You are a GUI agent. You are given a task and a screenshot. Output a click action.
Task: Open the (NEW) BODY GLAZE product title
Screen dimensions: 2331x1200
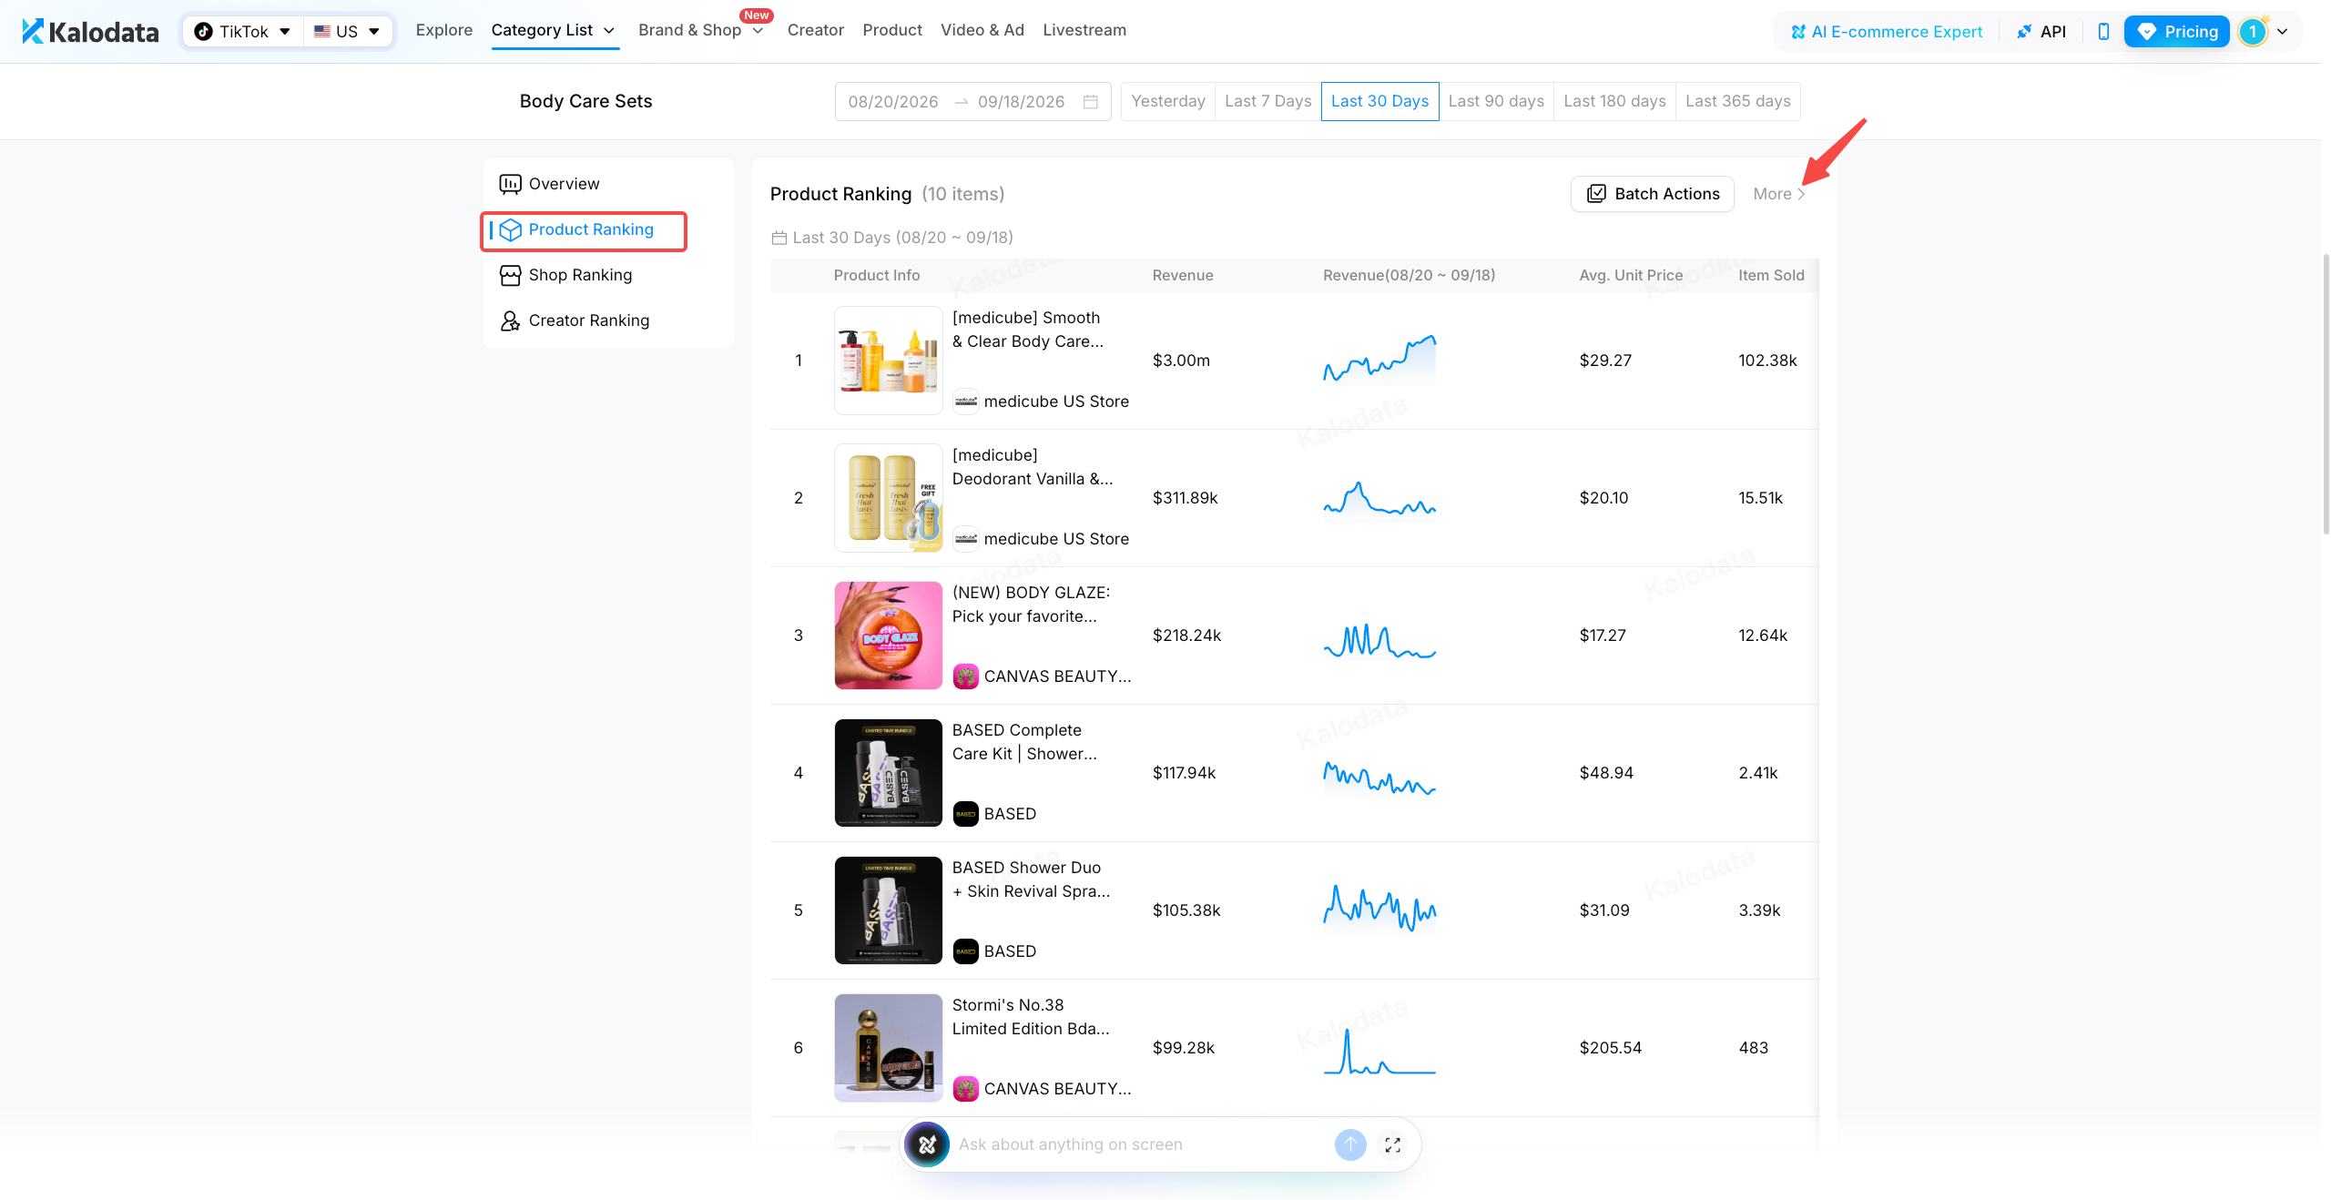click(x=1031, y=605)
